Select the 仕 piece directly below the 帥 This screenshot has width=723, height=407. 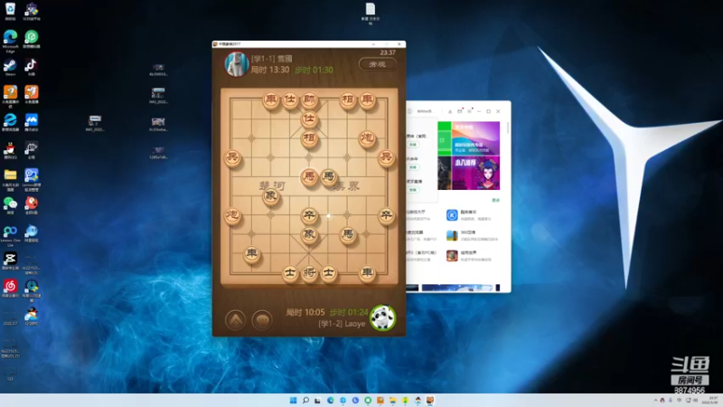point(309,118)
